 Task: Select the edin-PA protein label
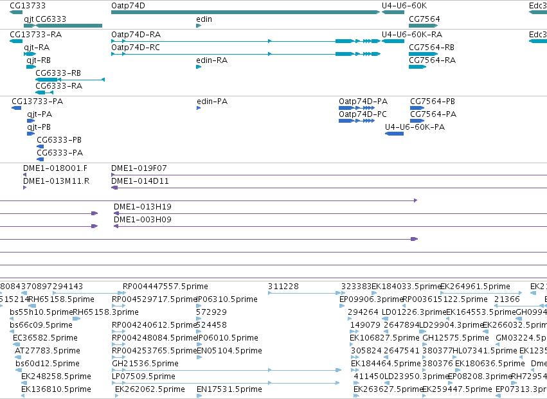(212, 102)
